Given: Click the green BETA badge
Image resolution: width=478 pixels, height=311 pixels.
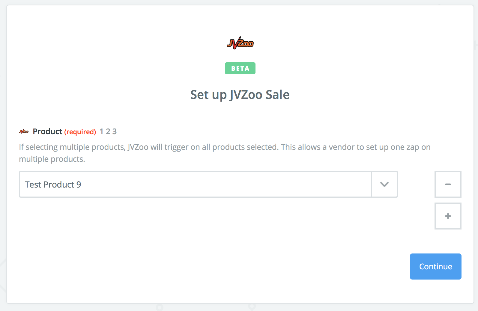Looking at the screenshot, I should click(240, 68).
